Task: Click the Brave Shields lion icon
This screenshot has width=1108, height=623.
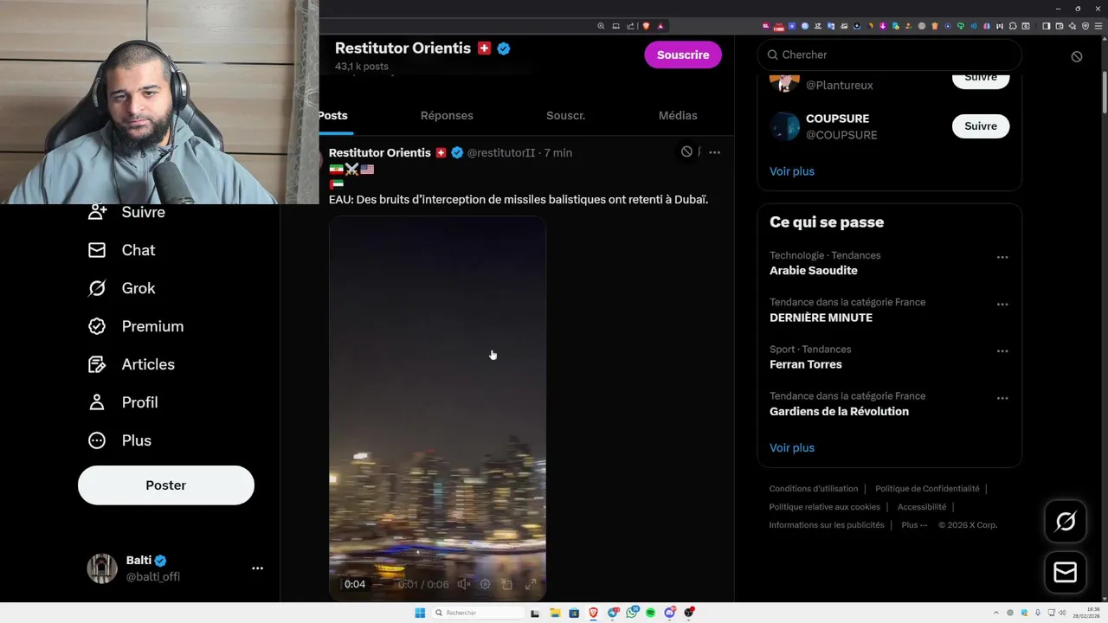Action: 646,26
